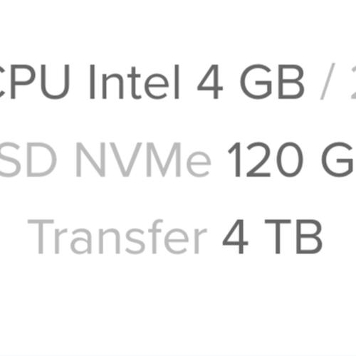This screenshot has height=356, width=356.
Task: Select the GB memory unit
Action: tap(272, 82)
